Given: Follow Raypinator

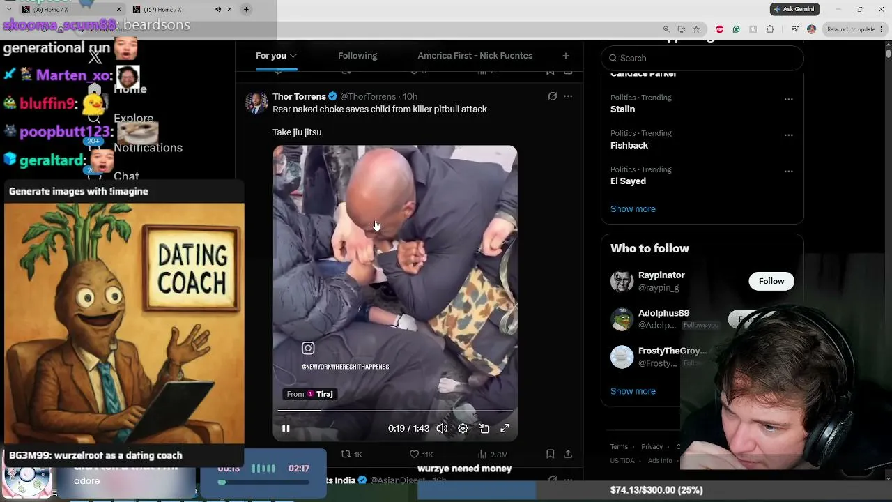Looking at the screenshot, I should [771, 281].
